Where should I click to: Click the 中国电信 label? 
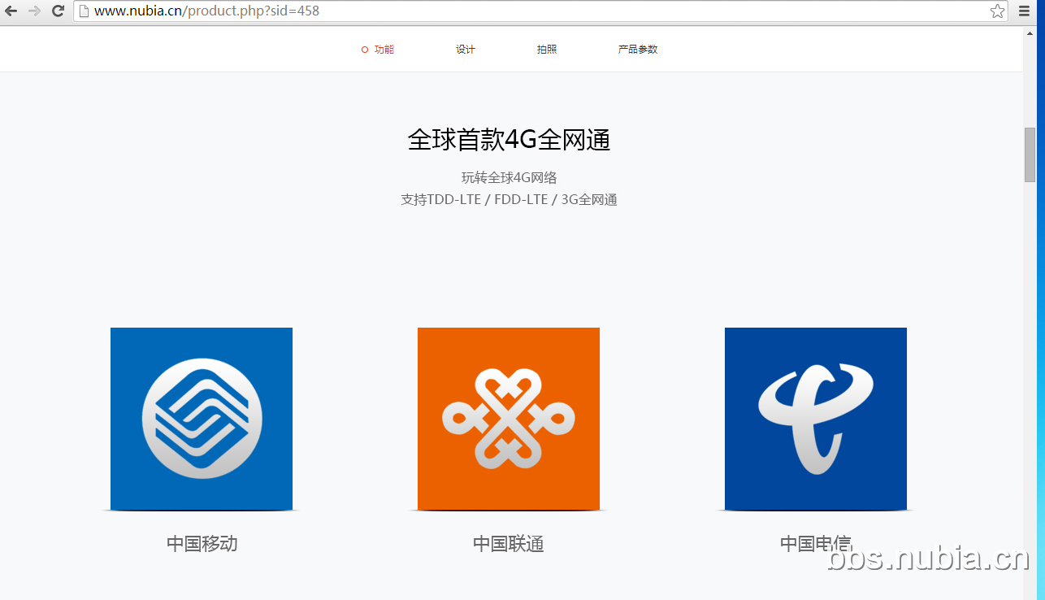[x=816, y=544]
